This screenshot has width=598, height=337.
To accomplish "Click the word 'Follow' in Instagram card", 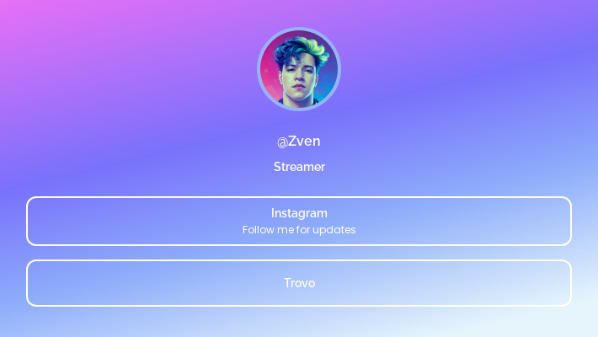I will [255, 230].
